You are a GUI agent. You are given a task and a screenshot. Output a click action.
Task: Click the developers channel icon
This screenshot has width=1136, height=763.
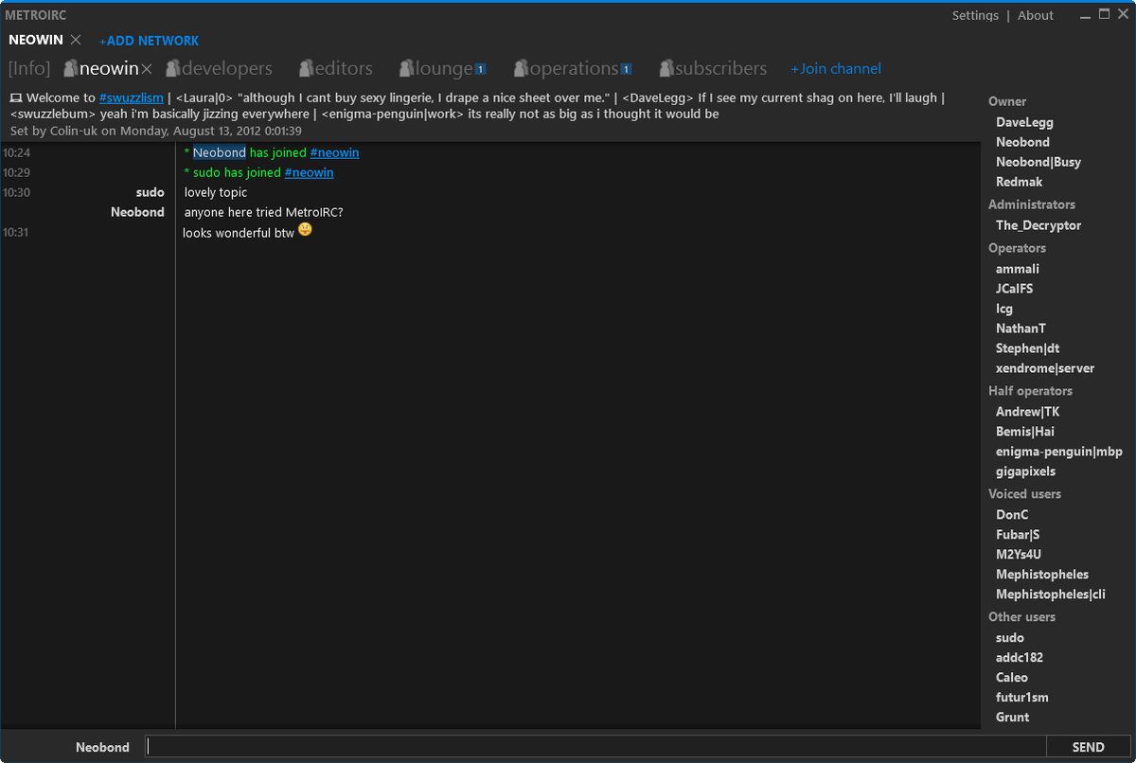point(172,67)
